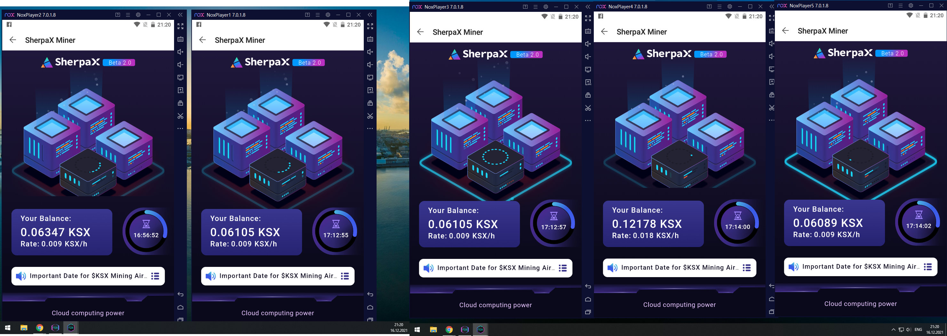This screenshot has width=947, height=336.
Task: Tap Cloud computing power in NoxPlayer5
Action: [861, 304]
